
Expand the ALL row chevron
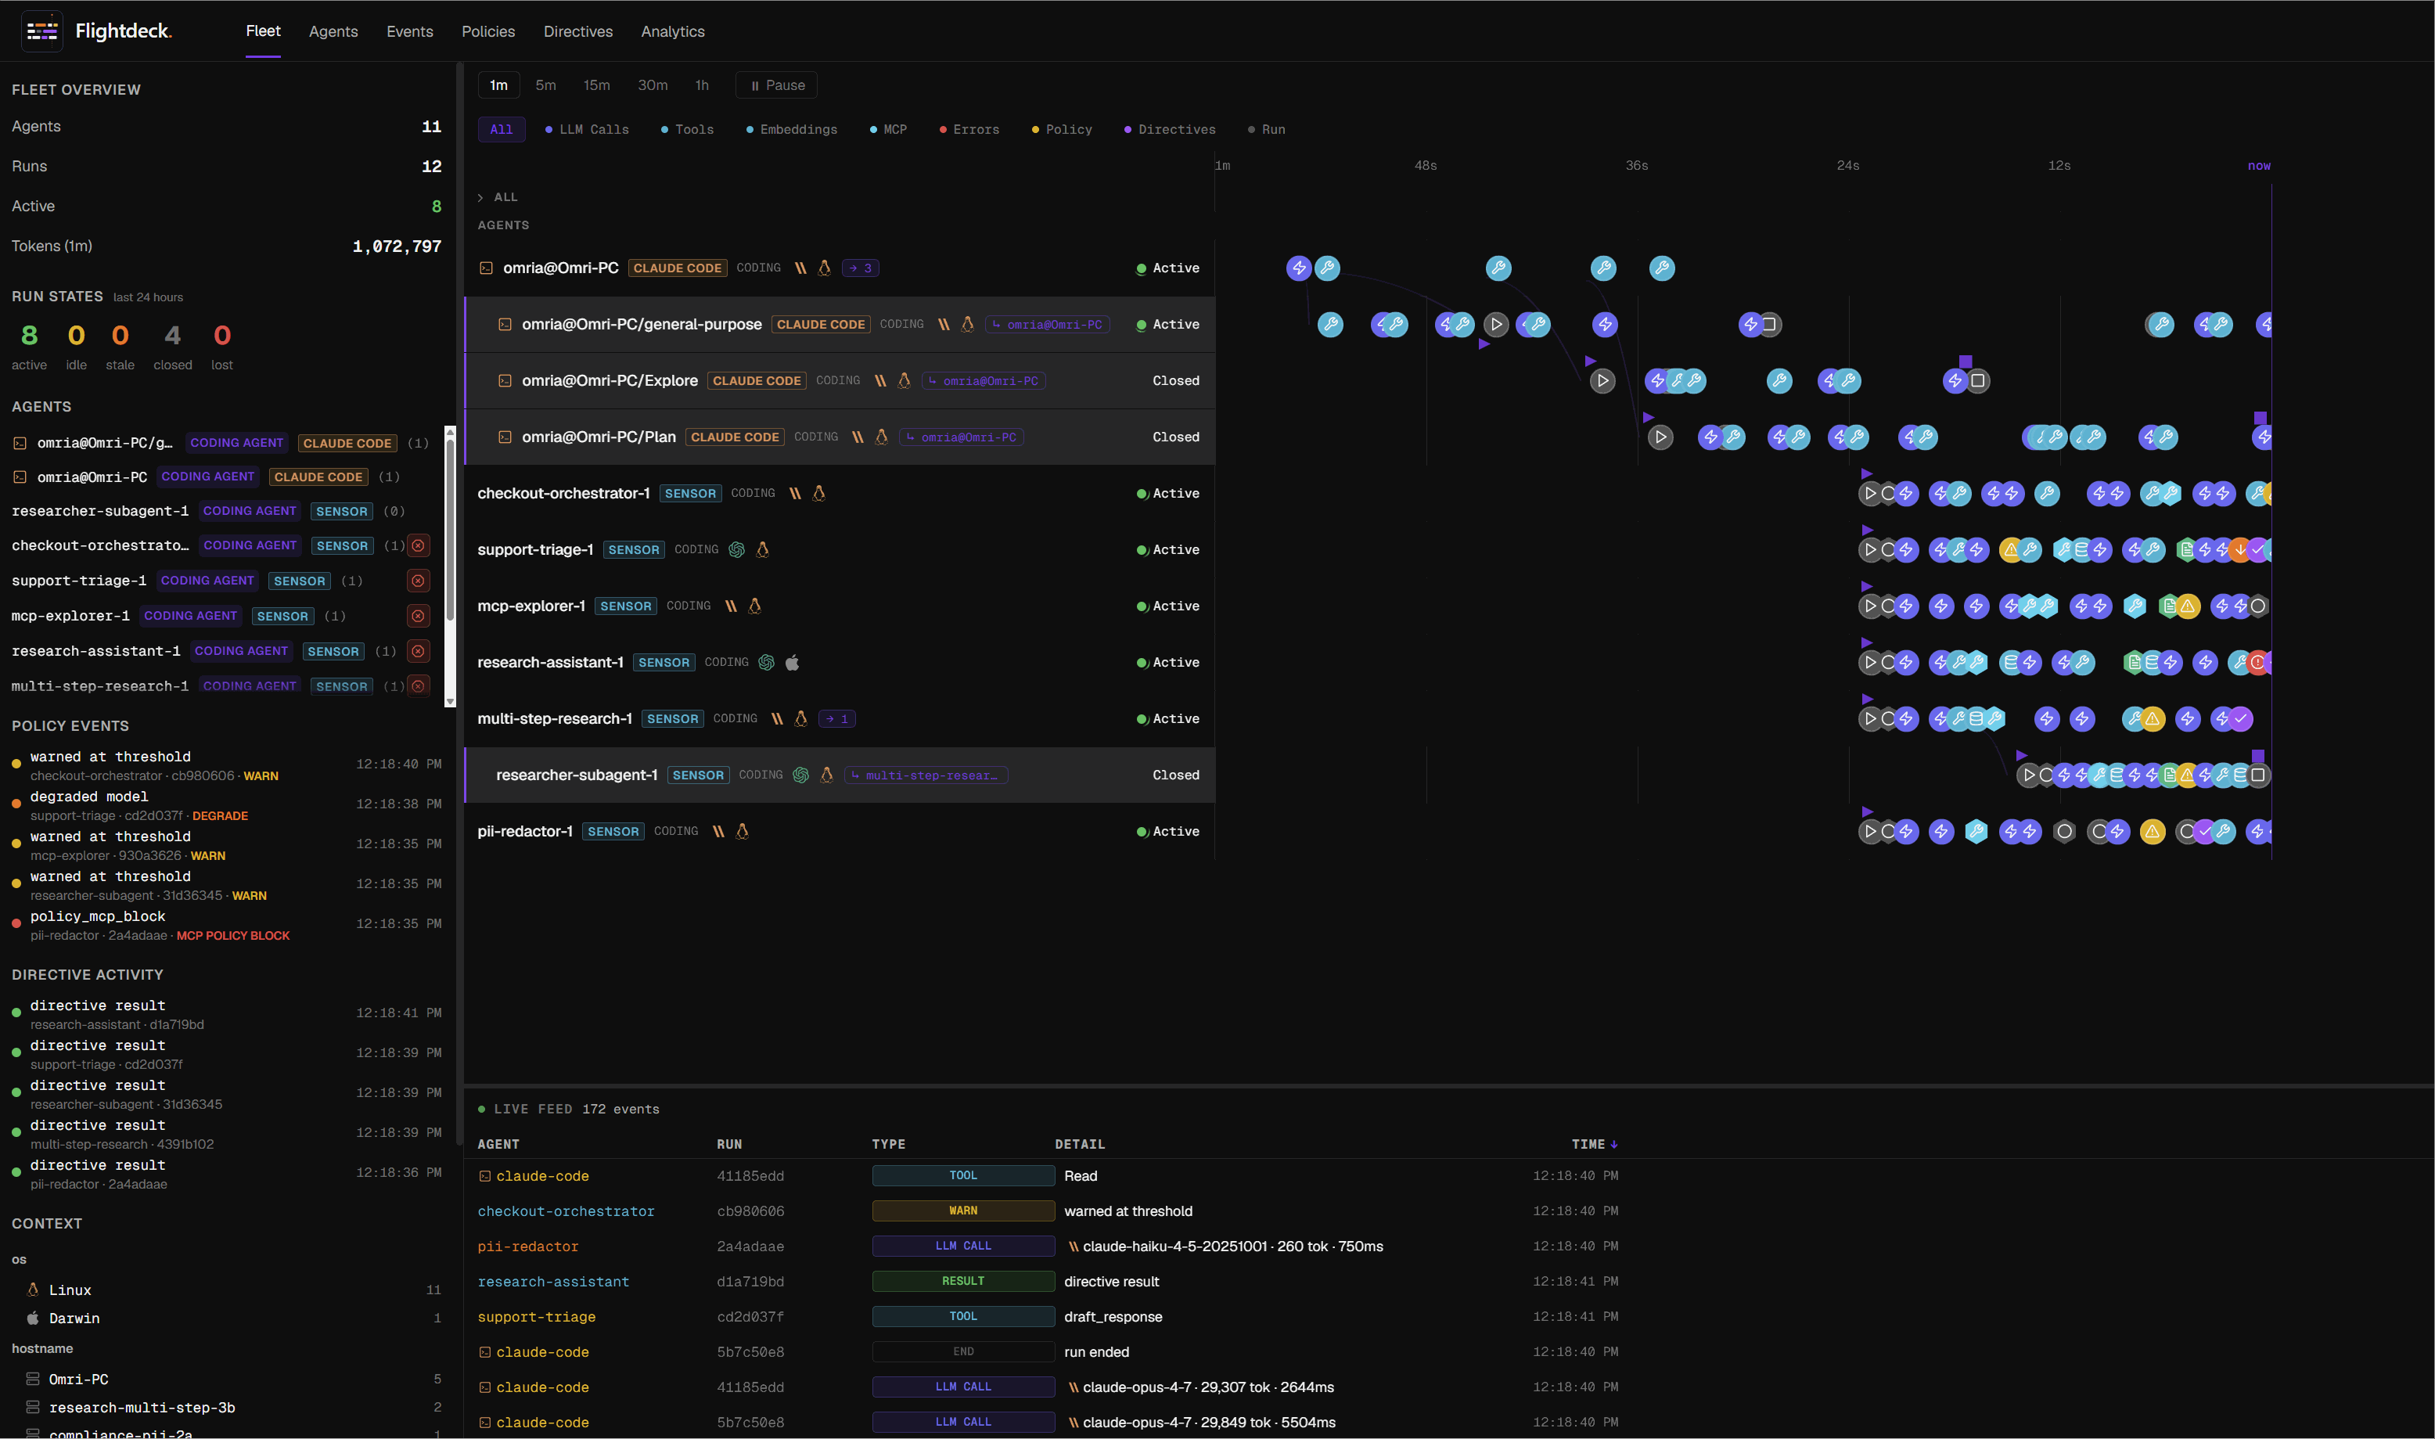pos(480,197)
